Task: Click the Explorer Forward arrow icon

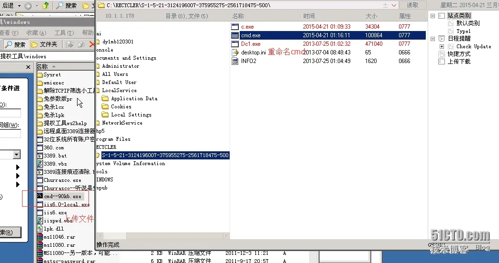Action: click(x=28, y=6)
